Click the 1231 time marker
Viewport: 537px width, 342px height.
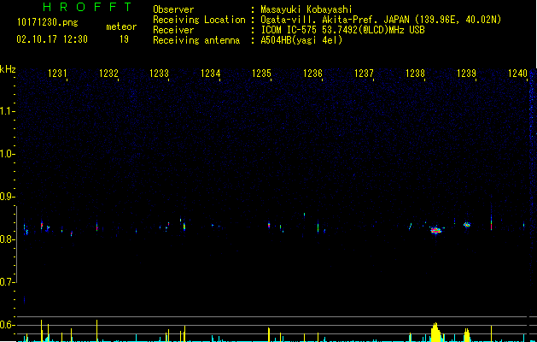click(x=57, y=74)
